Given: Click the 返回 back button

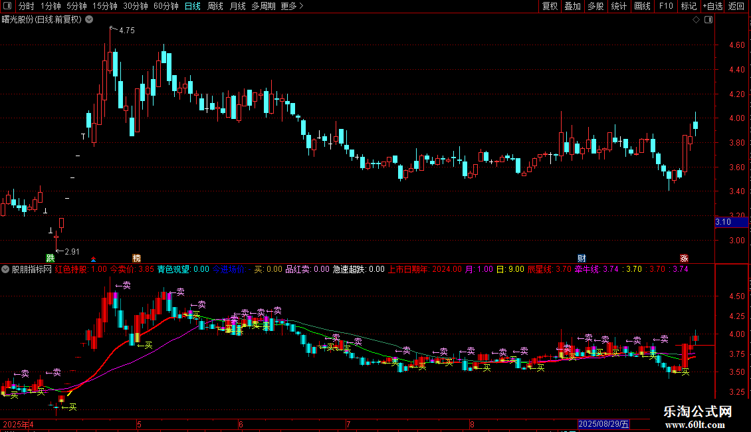Looking at the screenshot, I should 736,6.
